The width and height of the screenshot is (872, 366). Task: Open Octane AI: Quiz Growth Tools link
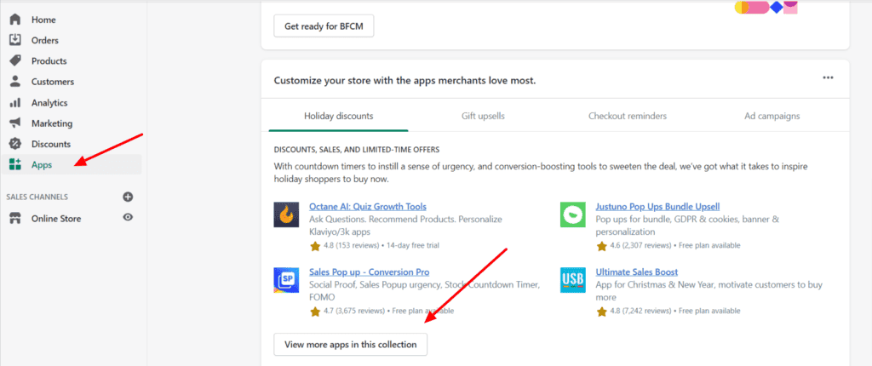(x=368, y=207)
